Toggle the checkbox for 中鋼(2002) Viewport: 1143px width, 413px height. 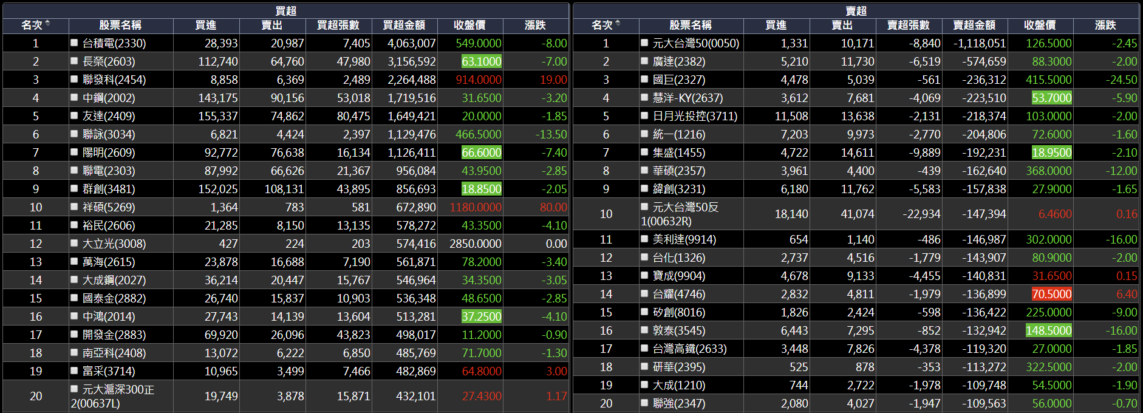[x=74, y=97]
